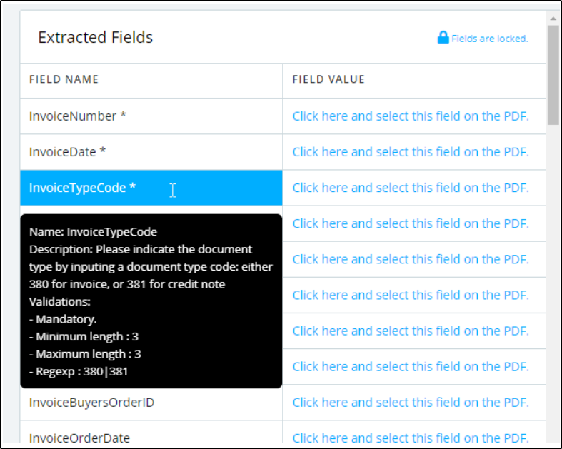Select the InvoiceBuyersOrderID field name
The height and width of the screenshot is (449, 562).
coord(91,403)
